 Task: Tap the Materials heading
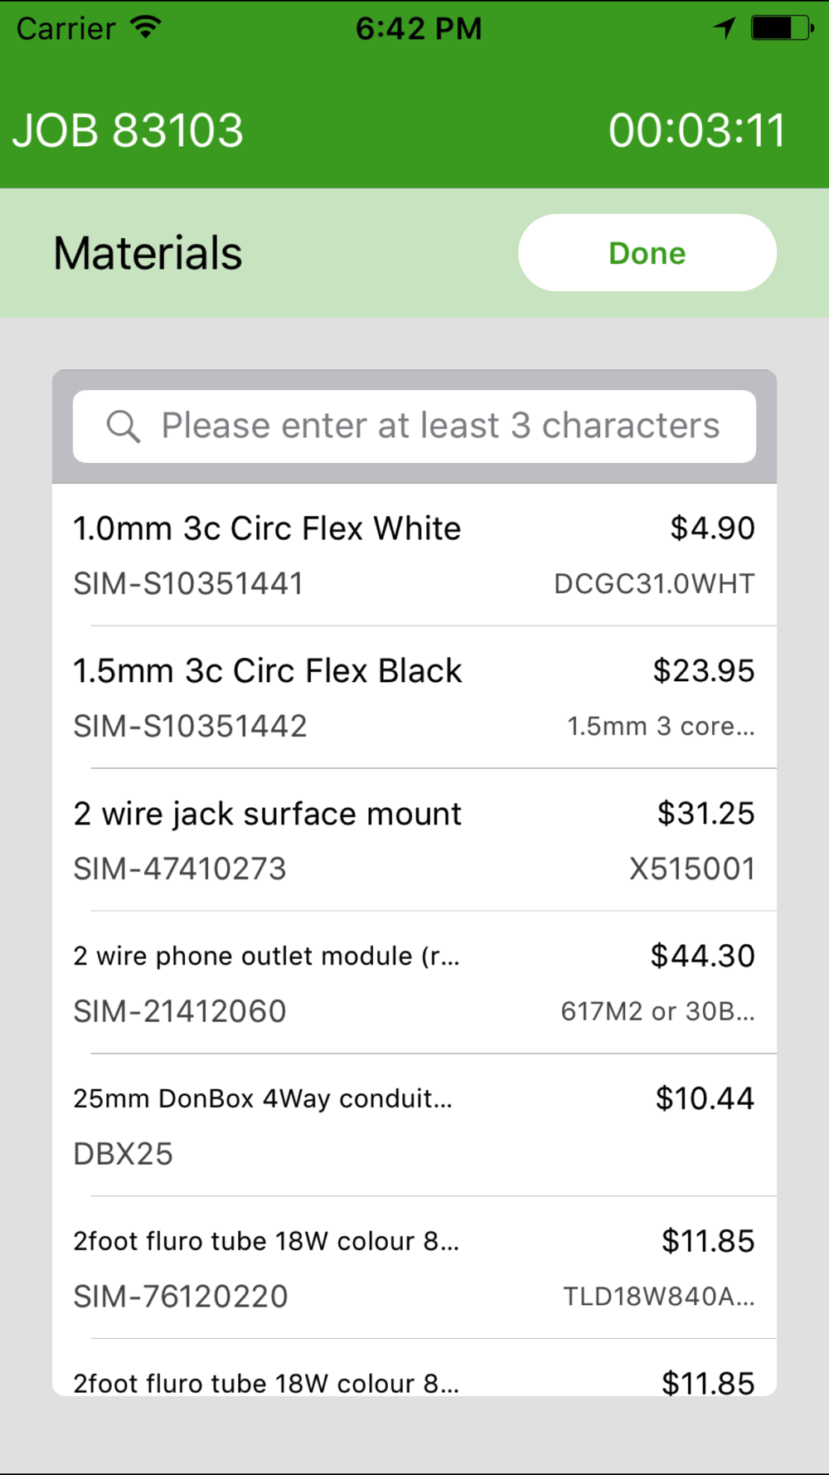(148, 253)
